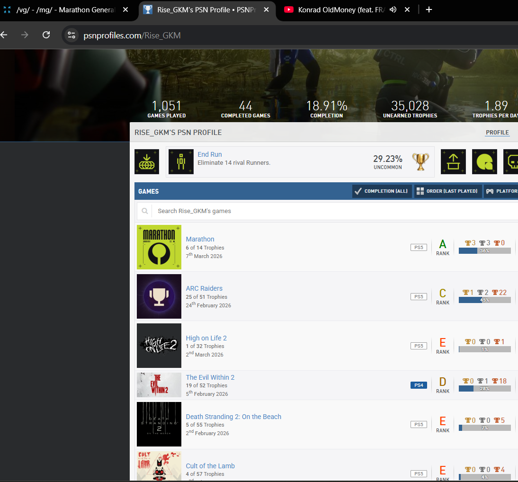Open the Completion (All) filter dropdown
Screen dimensions: 518x482
[x=382, y=191]
